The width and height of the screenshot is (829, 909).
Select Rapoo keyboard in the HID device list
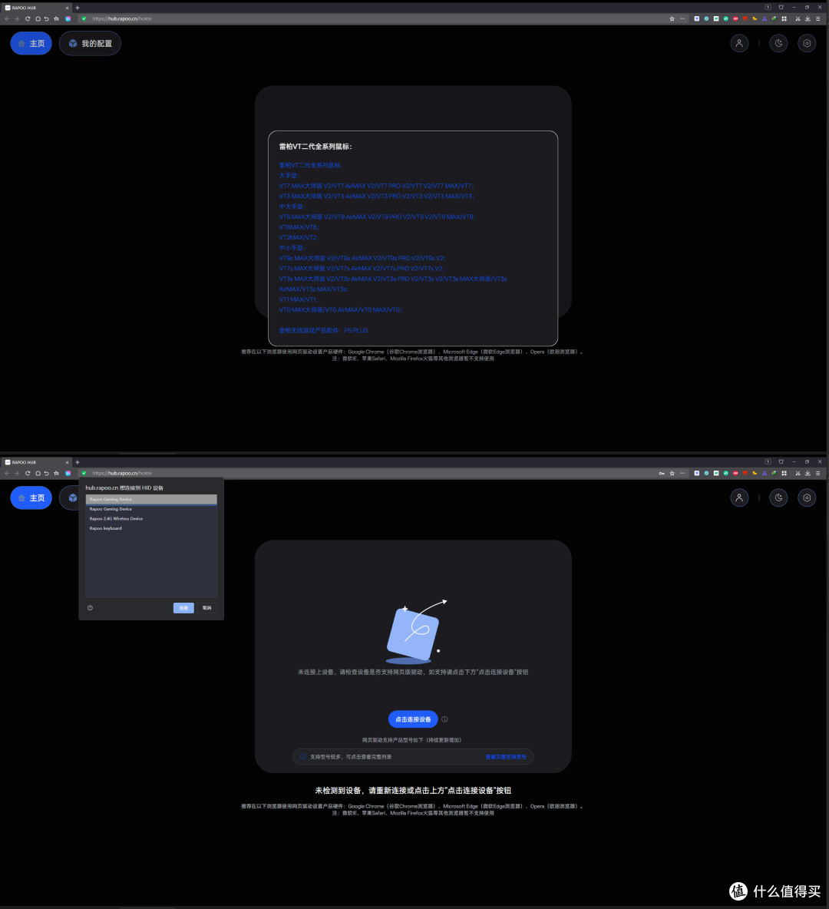(151, 528)
